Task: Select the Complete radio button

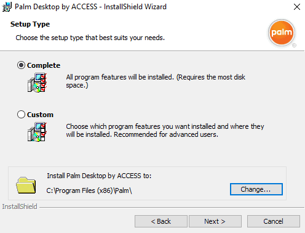Action: click(21, 65)
